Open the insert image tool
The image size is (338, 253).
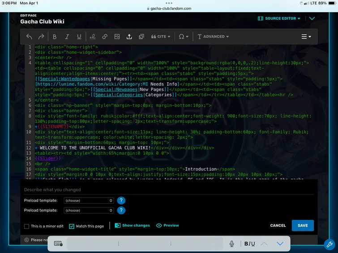tap(117, 37)
